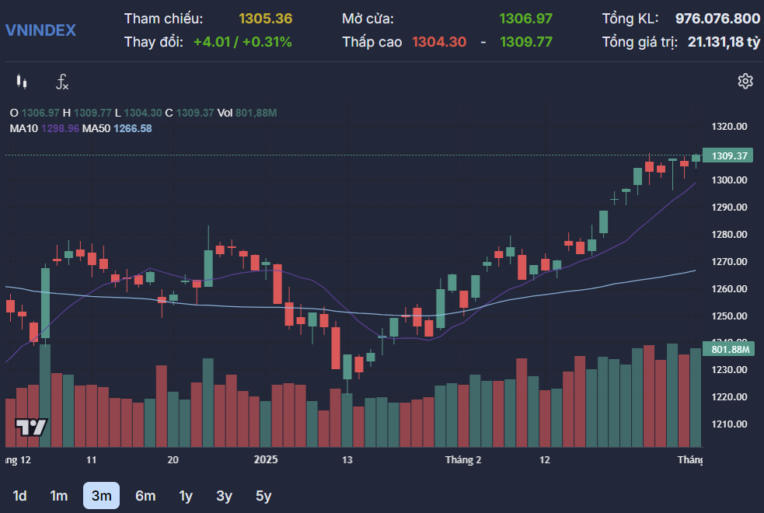764x513 pixels.
Task: Switch to the 1d timeframe
Action: [x=20, y=496]
